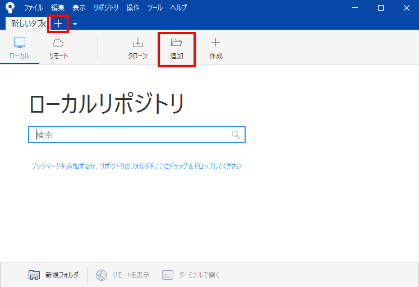Open the 操作 menu
The width and height of the screenshot is (419, 287).
click(133, 7)
